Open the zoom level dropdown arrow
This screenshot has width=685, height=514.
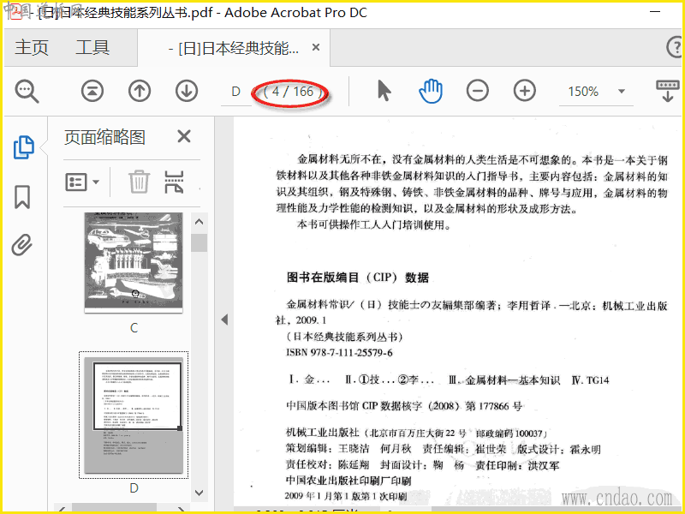(x=622, y=92)
